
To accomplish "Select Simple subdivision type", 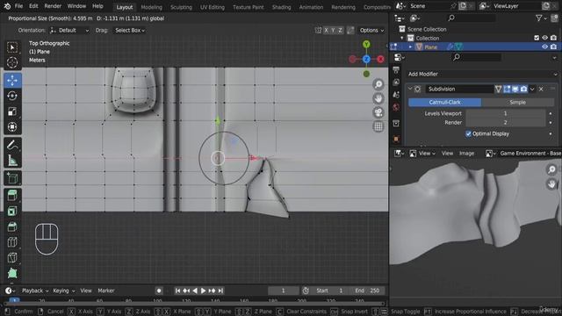I will point(517,102).
